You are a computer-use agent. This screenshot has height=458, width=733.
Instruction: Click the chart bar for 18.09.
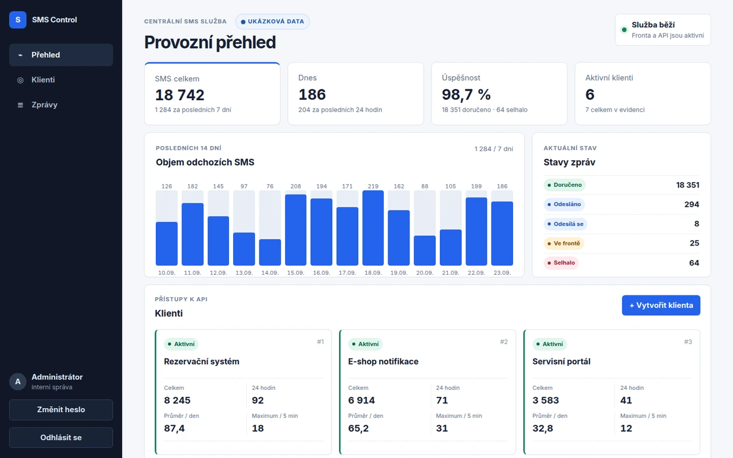(373, 228)
